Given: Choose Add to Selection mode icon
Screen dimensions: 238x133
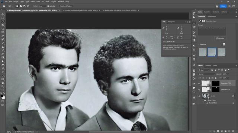Looking at the screenshot, I should coord(21,6).
